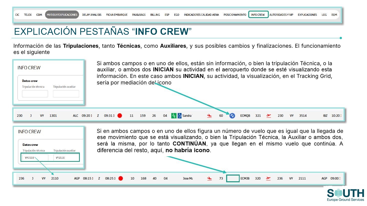
Task: Click the red landing plane icon before 73
Action: pyautogui.click(x=210, y=178)
